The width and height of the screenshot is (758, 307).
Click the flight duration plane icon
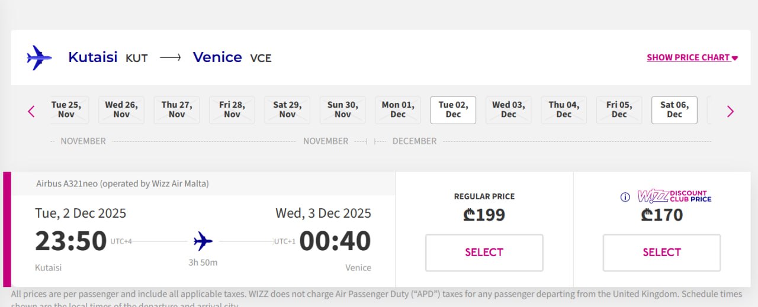pos(203,241)
